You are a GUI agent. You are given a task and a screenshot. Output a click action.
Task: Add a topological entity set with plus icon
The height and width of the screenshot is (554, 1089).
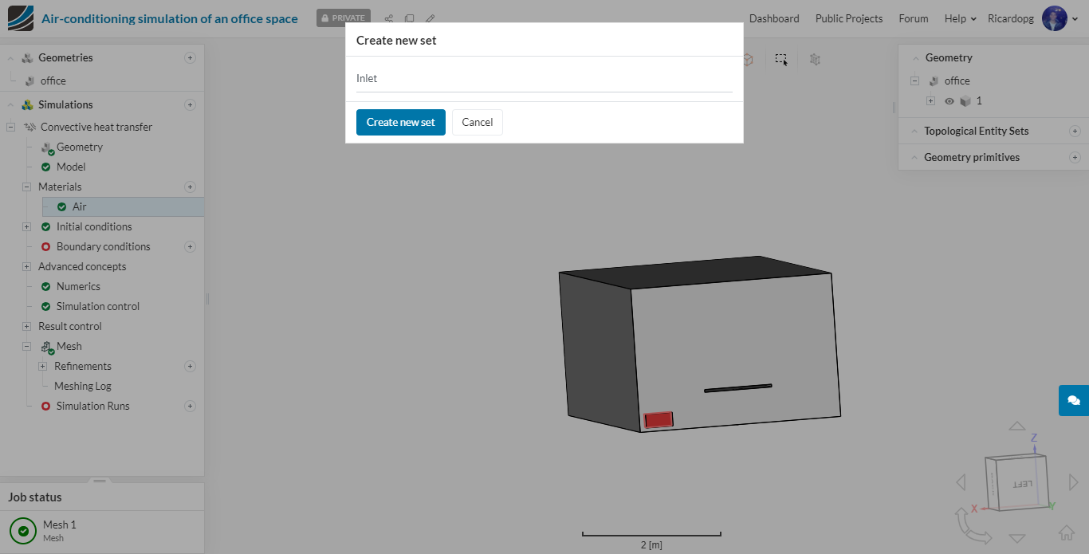1075,131
